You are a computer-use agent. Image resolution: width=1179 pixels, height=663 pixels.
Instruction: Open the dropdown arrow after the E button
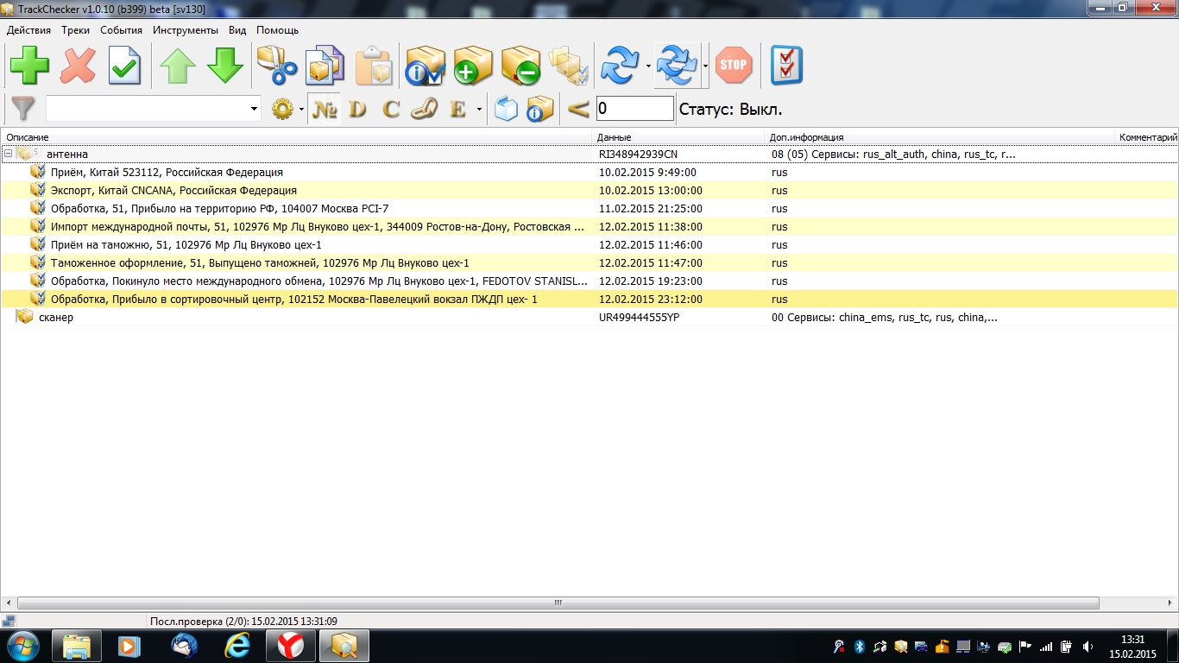(479, 110)
